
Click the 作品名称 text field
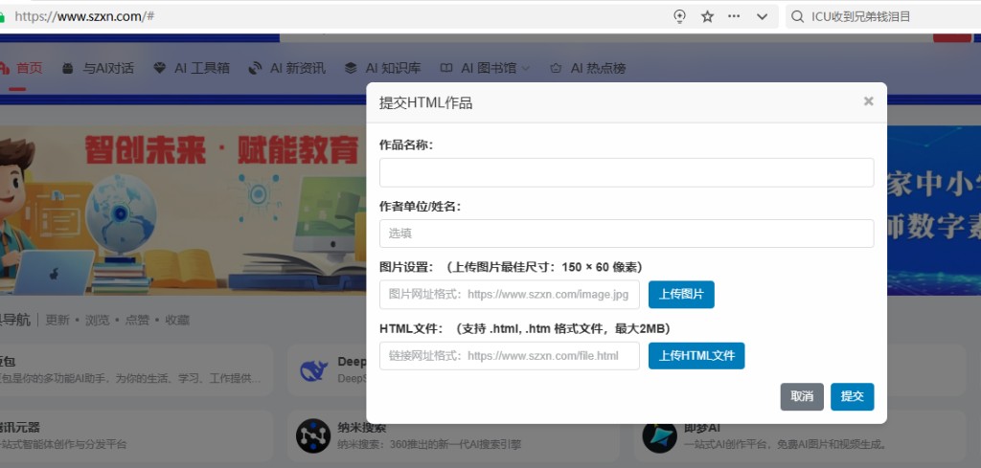point(627,172)
